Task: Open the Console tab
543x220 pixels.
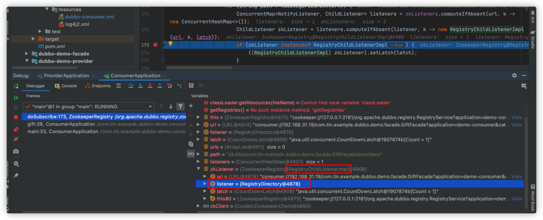Action: coord(65,86)
